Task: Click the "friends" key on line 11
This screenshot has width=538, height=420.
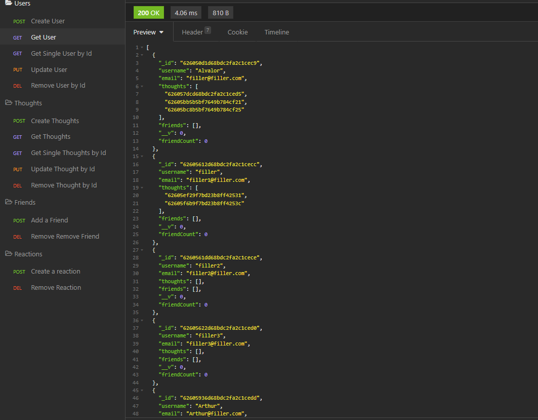Action: 172,125
